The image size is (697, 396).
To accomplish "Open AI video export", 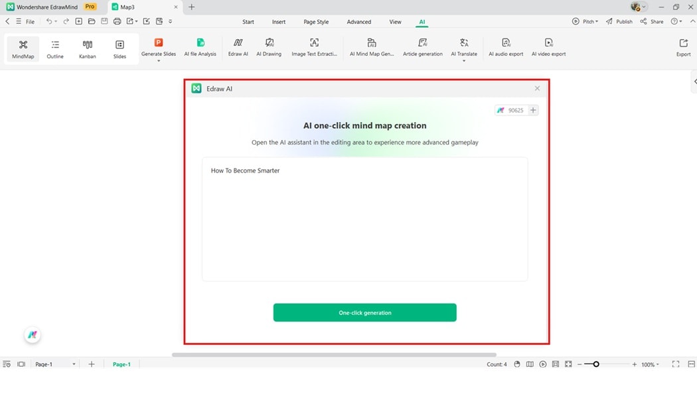I will (x=548, y=48).
